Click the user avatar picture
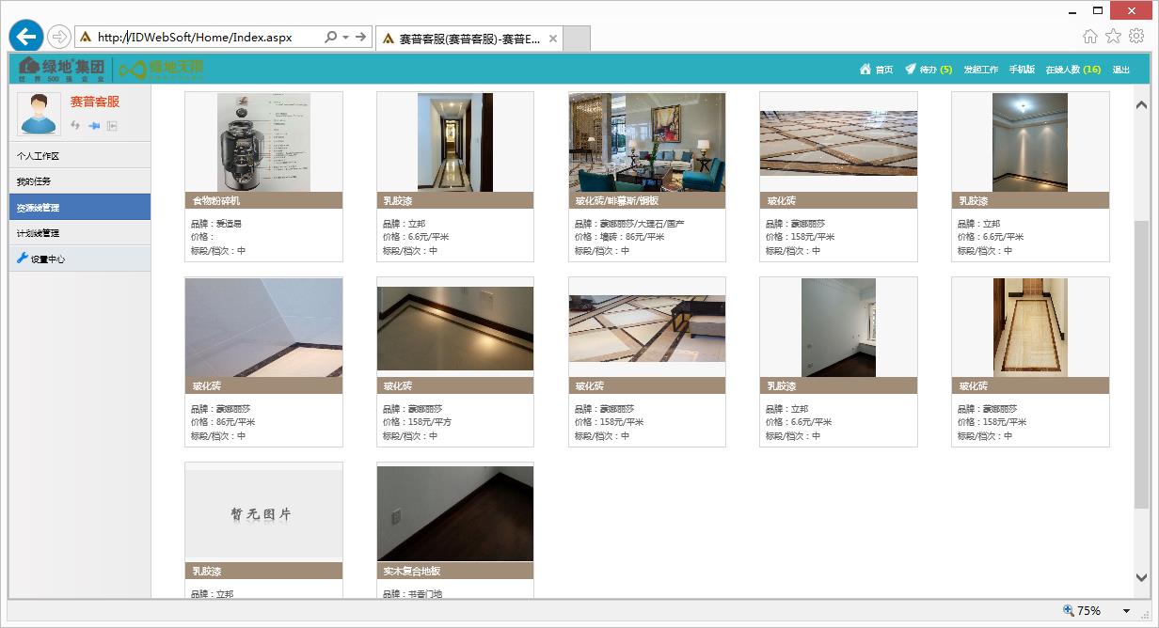The height and width of the screenshot is (628, 1159). click(40, 114)
